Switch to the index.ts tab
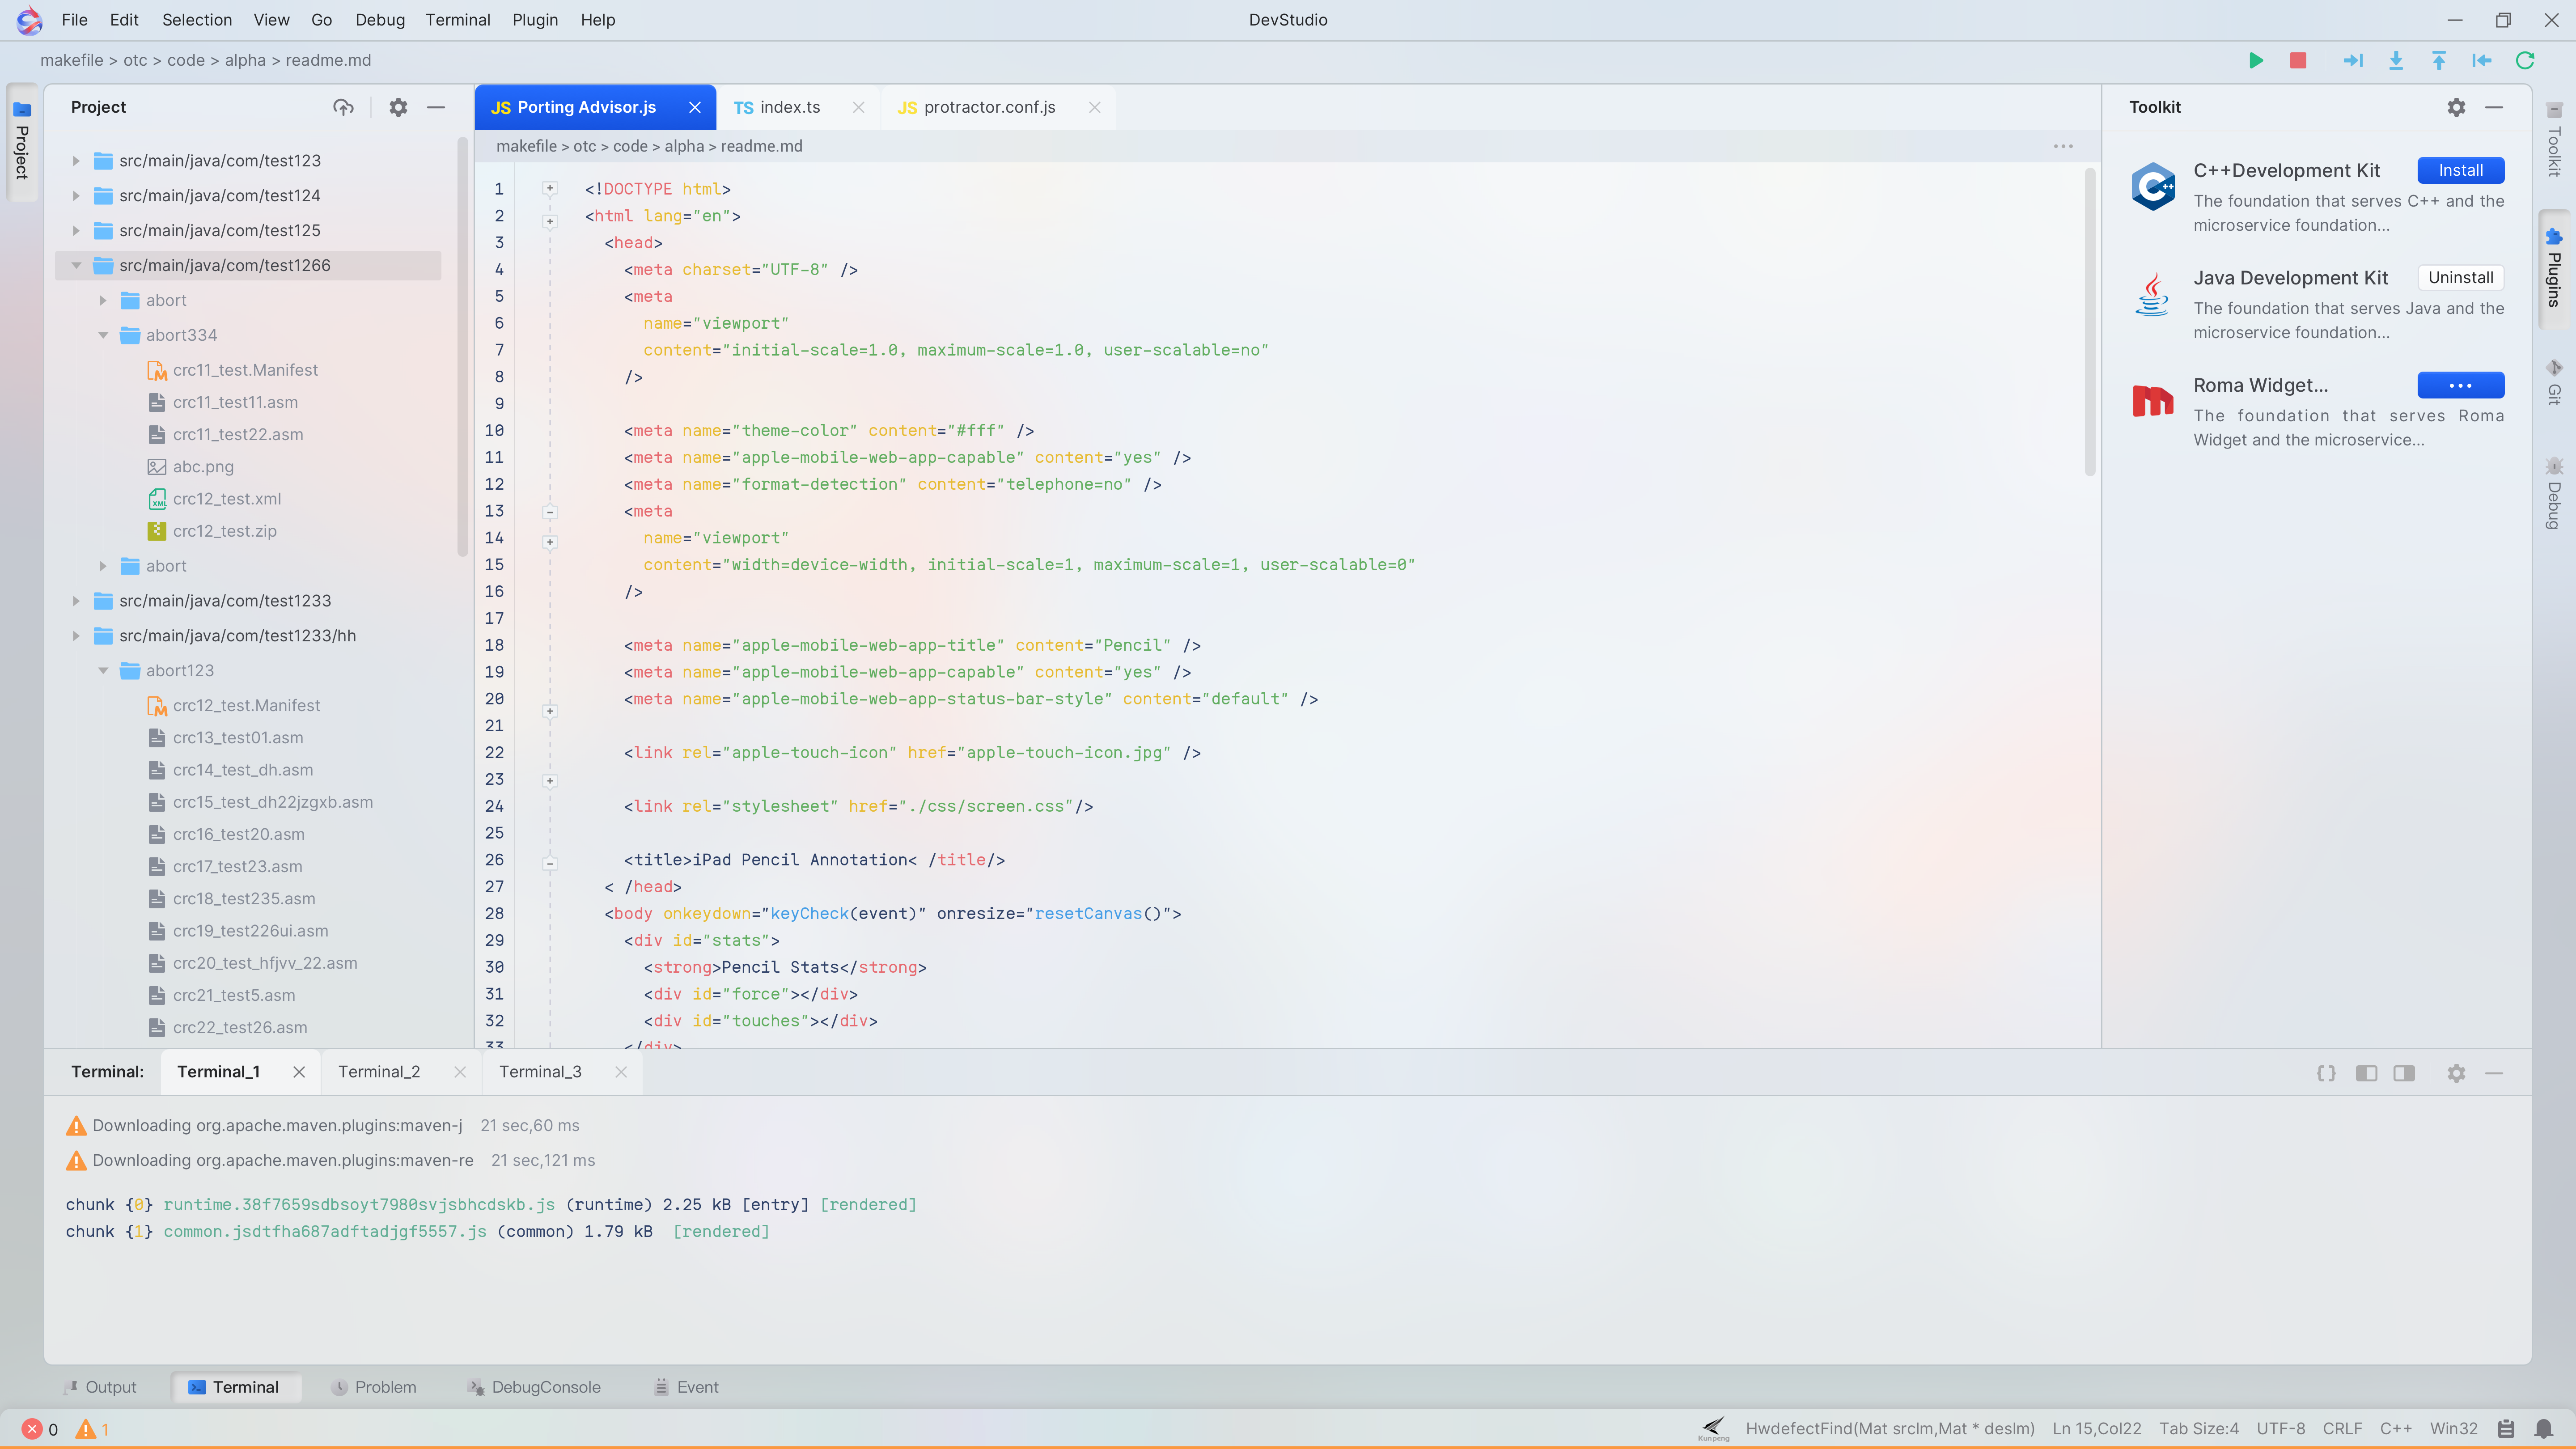The width and height of the screenshot is (2576, 1449). tap(790, 107)
